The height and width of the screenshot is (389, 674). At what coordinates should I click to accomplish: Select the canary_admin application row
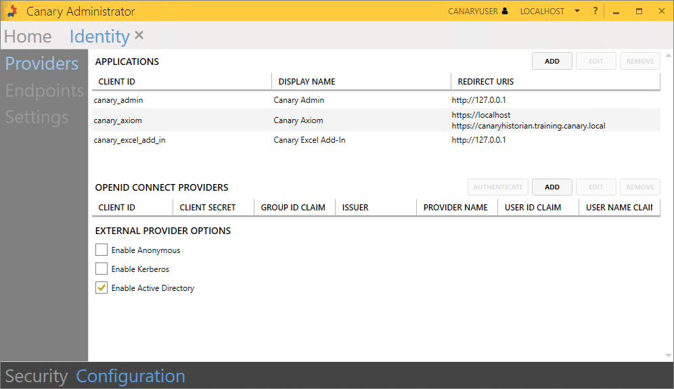[271, 100]
